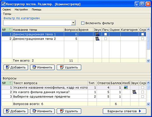Click Изоб column header
Screen dimensions: 152x117
(x=126, y=83)
